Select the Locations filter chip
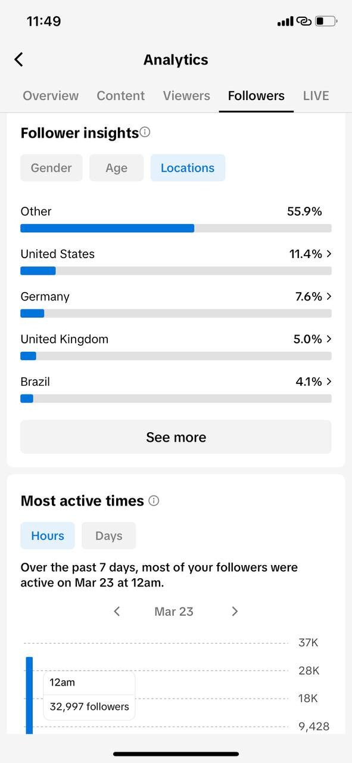Image resolution: width=352 pixels, height=763 pixels. coord(188,168)
